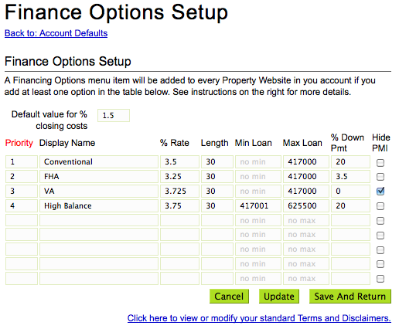Viewport: 399px width, 329px height.
Task: Edit down payment field in VA row
Action: tap(350, 192)
